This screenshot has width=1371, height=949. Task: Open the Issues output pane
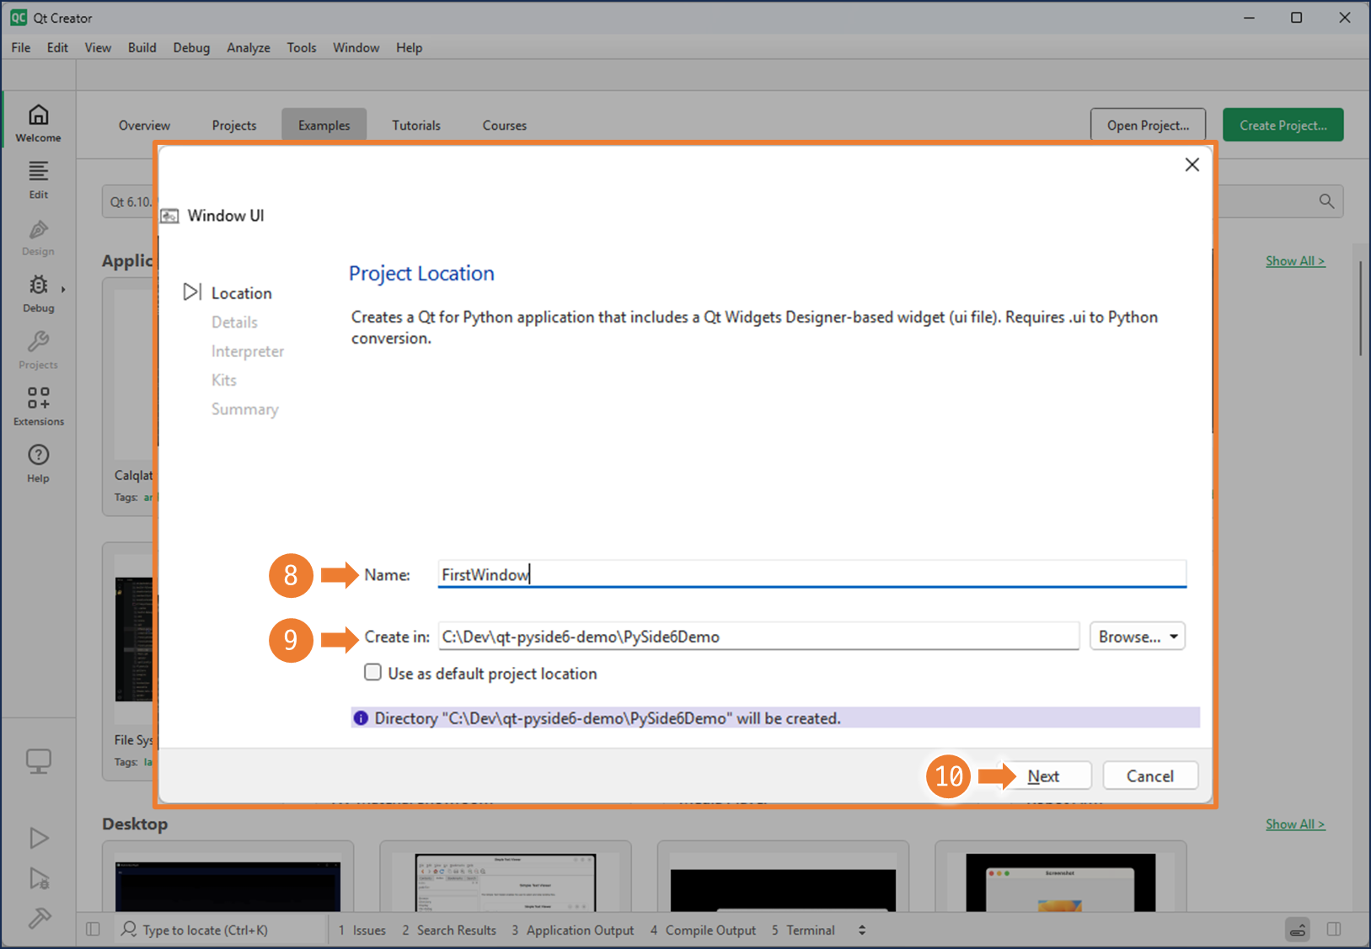pyautogui.click(x=362, y=930)
